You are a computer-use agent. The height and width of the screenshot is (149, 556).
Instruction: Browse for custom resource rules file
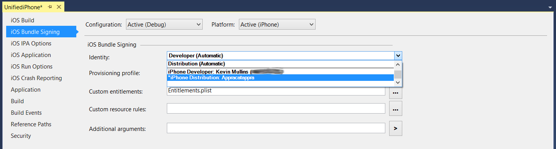click(396, 109)
